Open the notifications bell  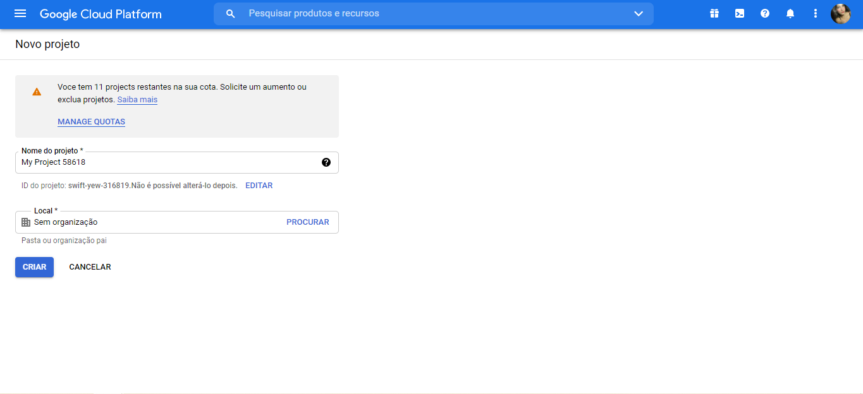click(790, 13)
